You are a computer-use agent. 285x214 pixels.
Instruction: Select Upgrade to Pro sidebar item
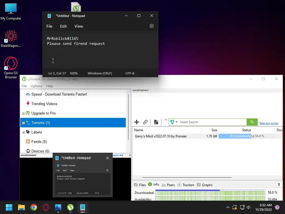(43, 113)
